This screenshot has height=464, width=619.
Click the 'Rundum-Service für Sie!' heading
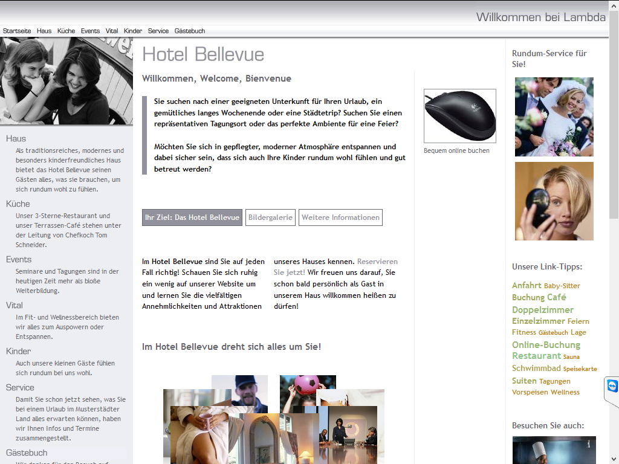pos(549,59)
